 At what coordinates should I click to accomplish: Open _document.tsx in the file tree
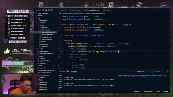coord(44,61)
